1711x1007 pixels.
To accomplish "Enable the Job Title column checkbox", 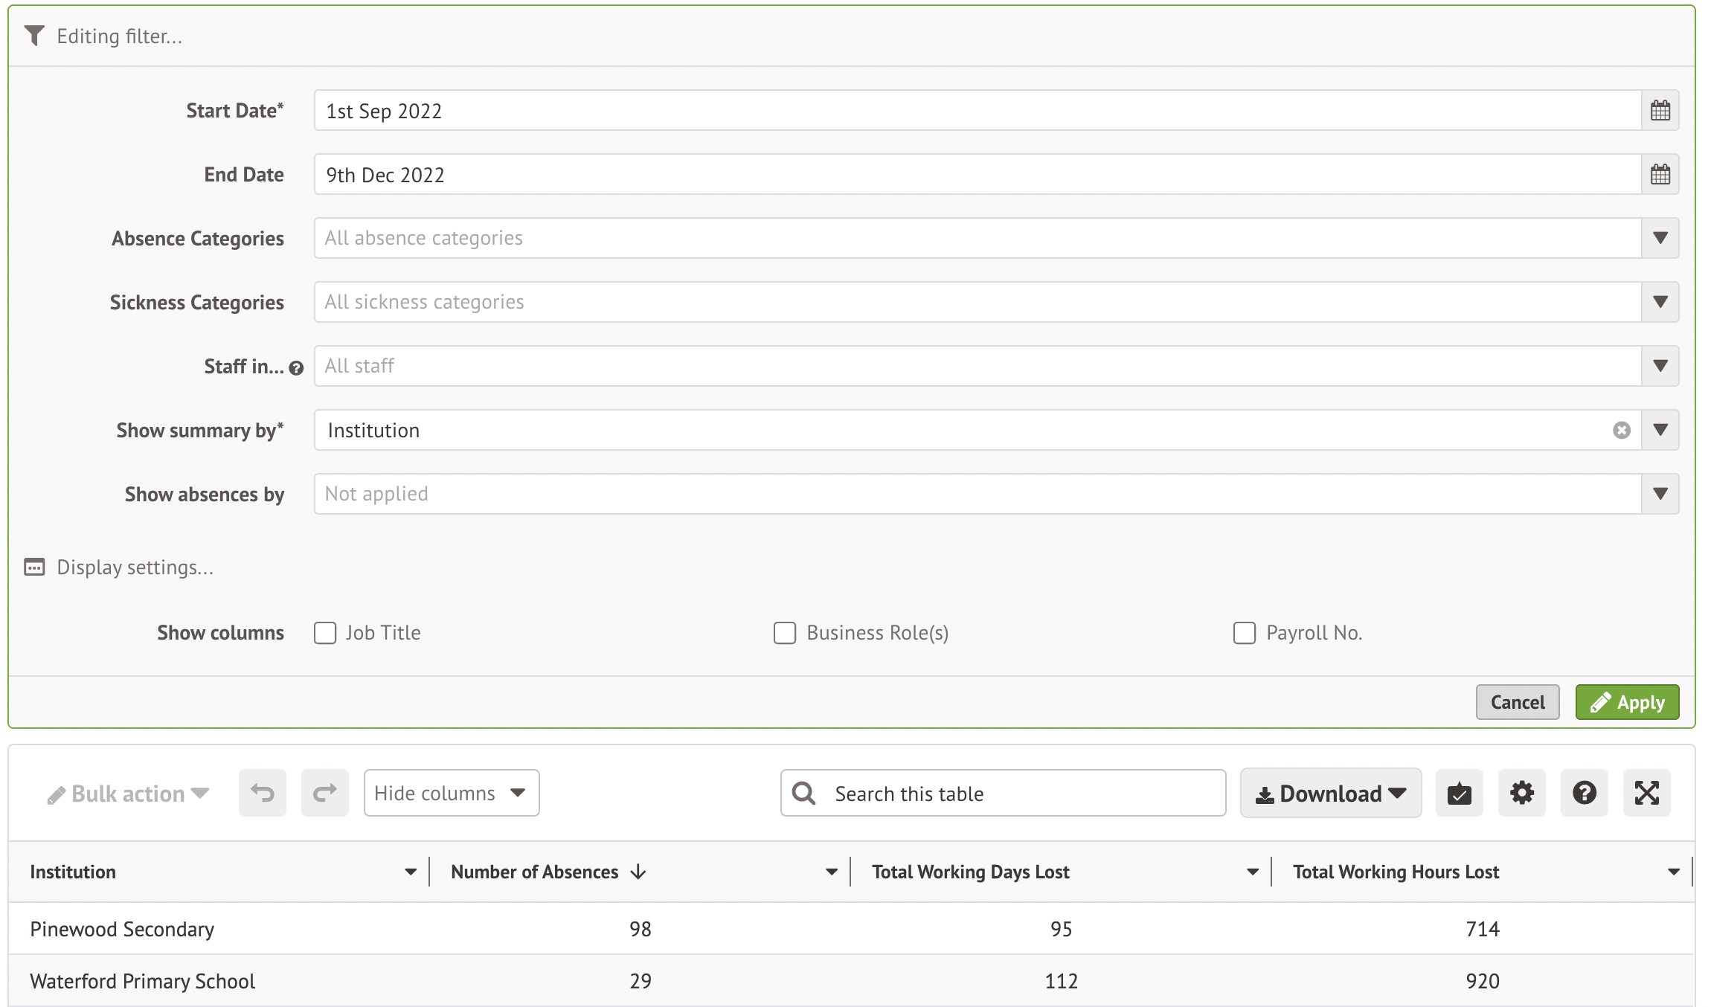I will tap(325, 633).
